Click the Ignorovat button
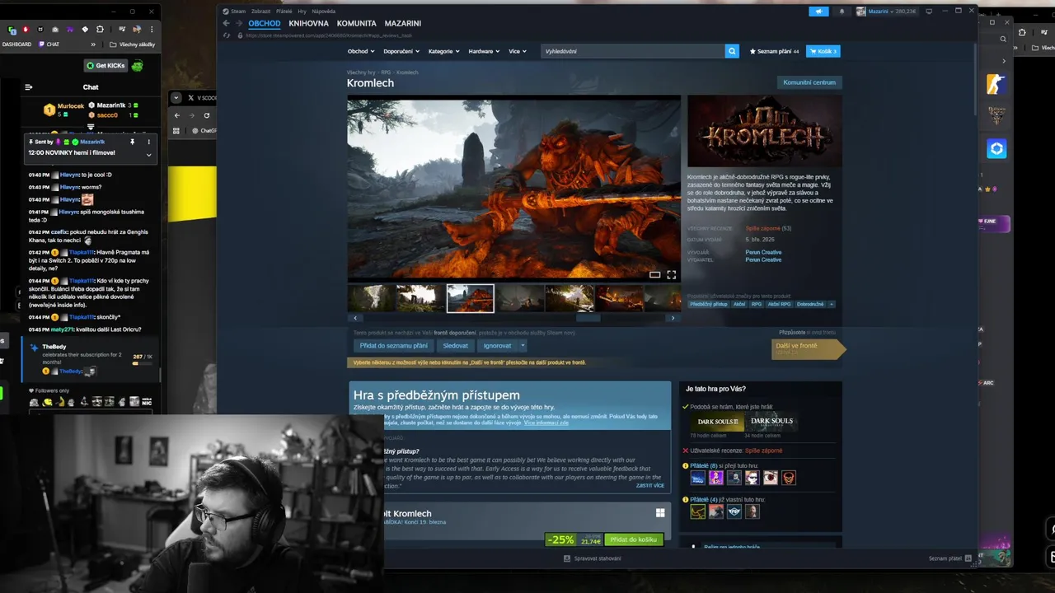 coord(497,346)
